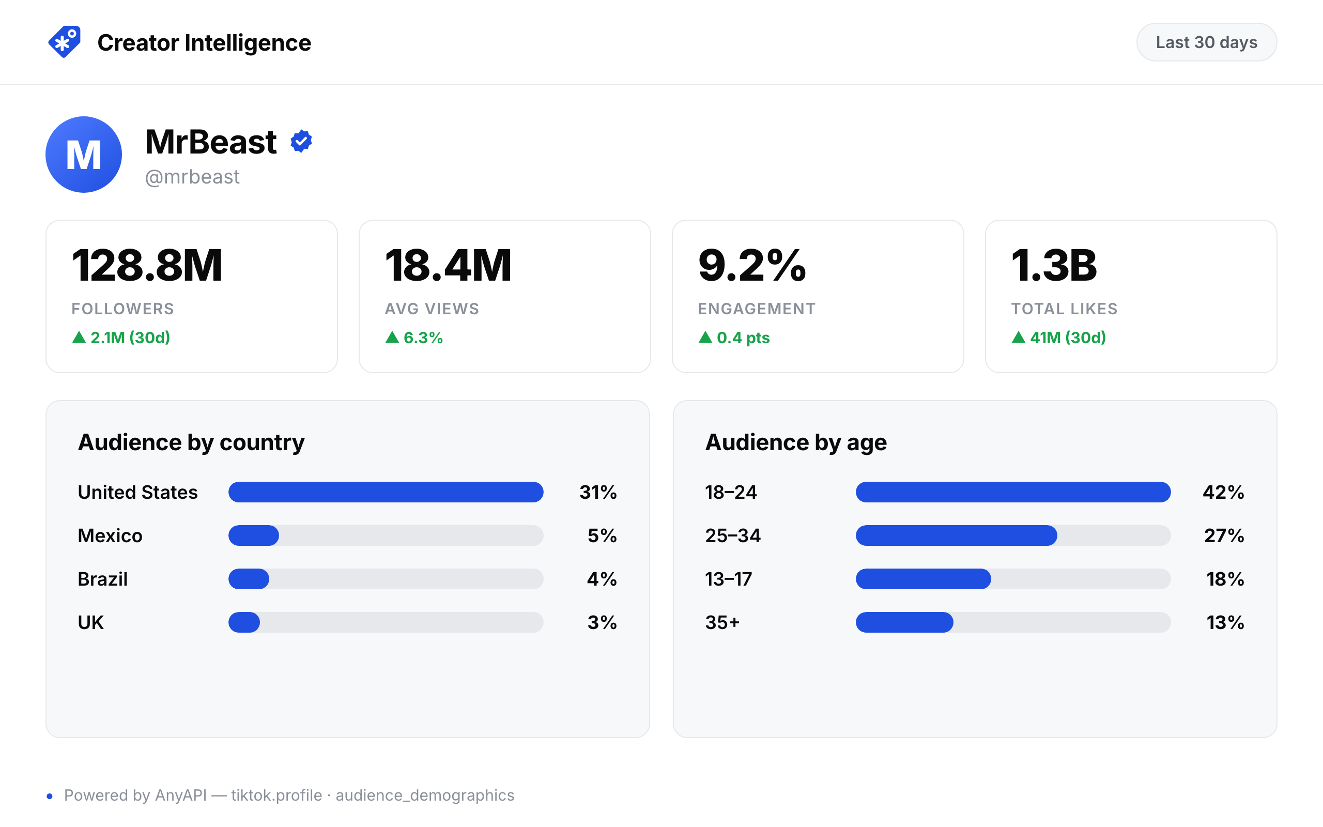Click the 2.1M (30d) follower growth text

tap(130, 338)
